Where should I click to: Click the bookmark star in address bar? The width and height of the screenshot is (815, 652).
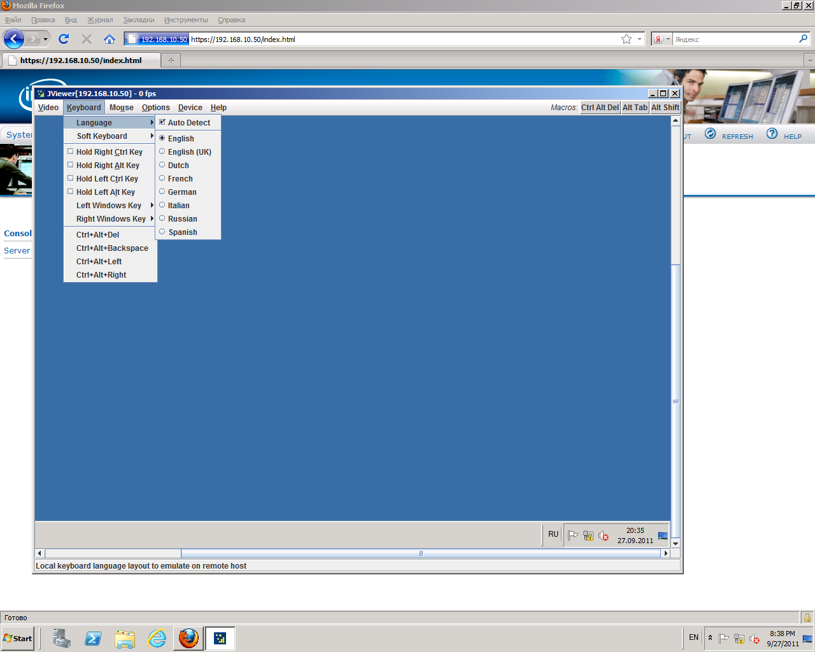click(x=627, y=39)
